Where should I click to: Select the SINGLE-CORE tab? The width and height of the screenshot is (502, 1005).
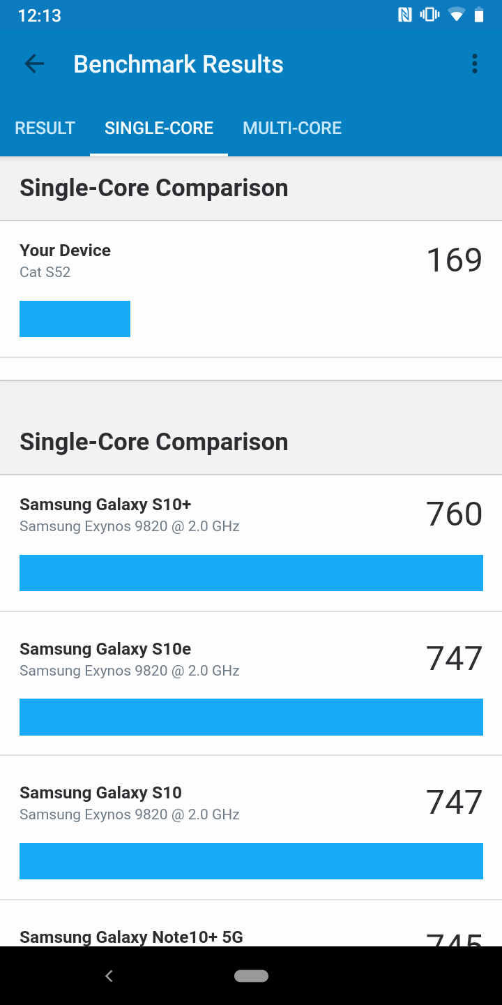[x=159, y=128]
